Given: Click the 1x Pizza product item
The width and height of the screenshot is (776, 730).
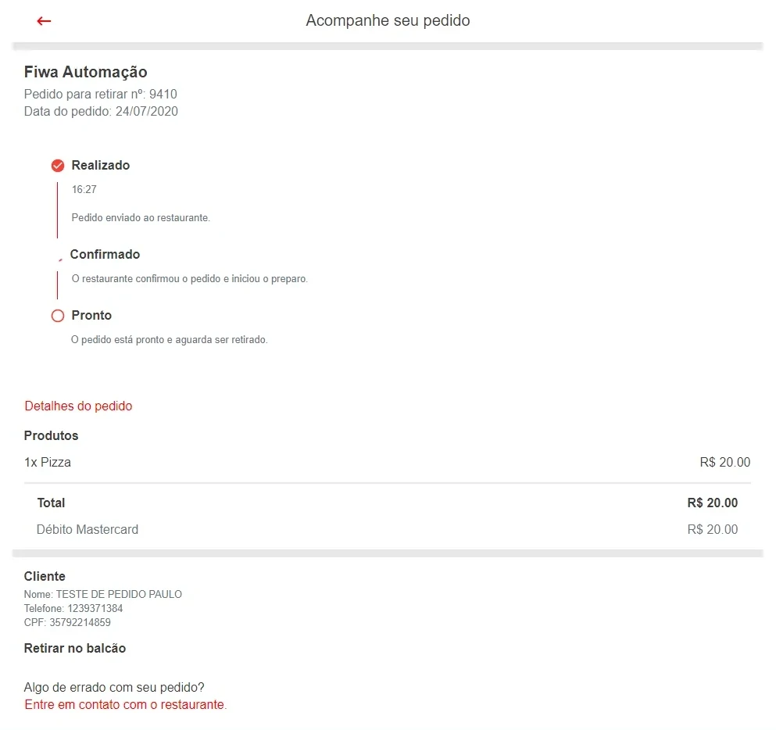Looking at the screenshot, I should click(x=48, y=463).
